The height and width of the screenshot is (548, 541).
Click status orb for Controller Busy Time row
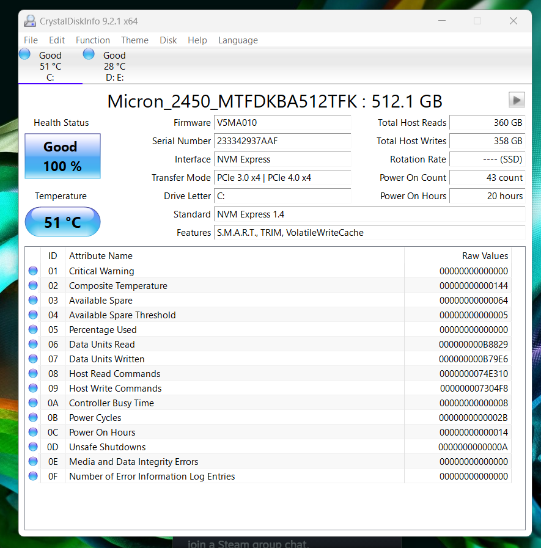(x=33, y=403)
